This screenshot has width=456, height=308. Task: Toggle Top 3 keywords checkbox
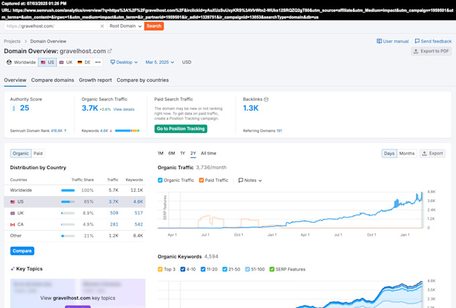tap(160, 269)
